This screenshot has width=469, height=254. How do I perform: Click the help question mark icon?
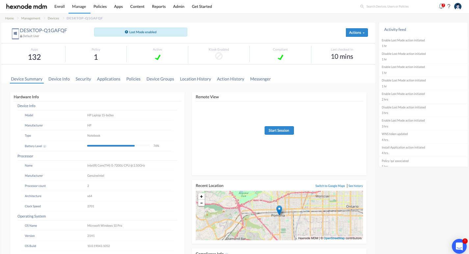click(449, 6)
